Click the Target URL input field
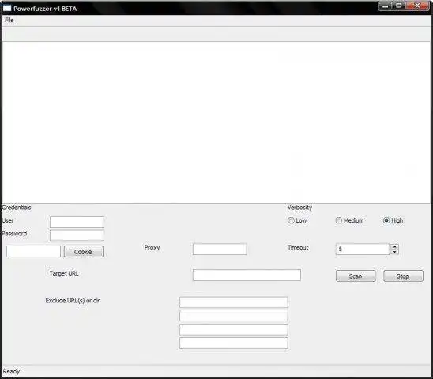This screenshot has height=379, width=433. tap(247, 275)
